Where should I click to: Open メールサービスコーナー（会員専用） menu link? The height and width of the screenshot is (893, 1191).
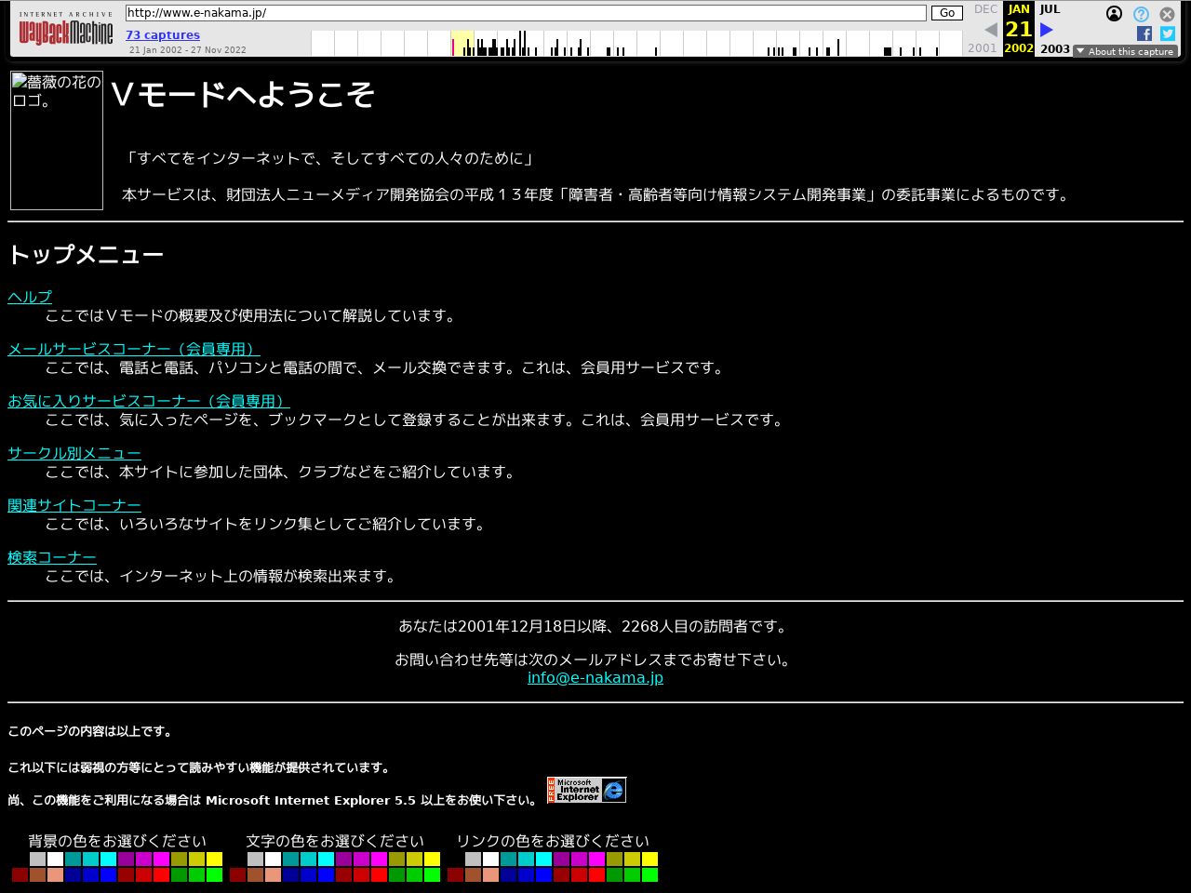pos(133,349)
